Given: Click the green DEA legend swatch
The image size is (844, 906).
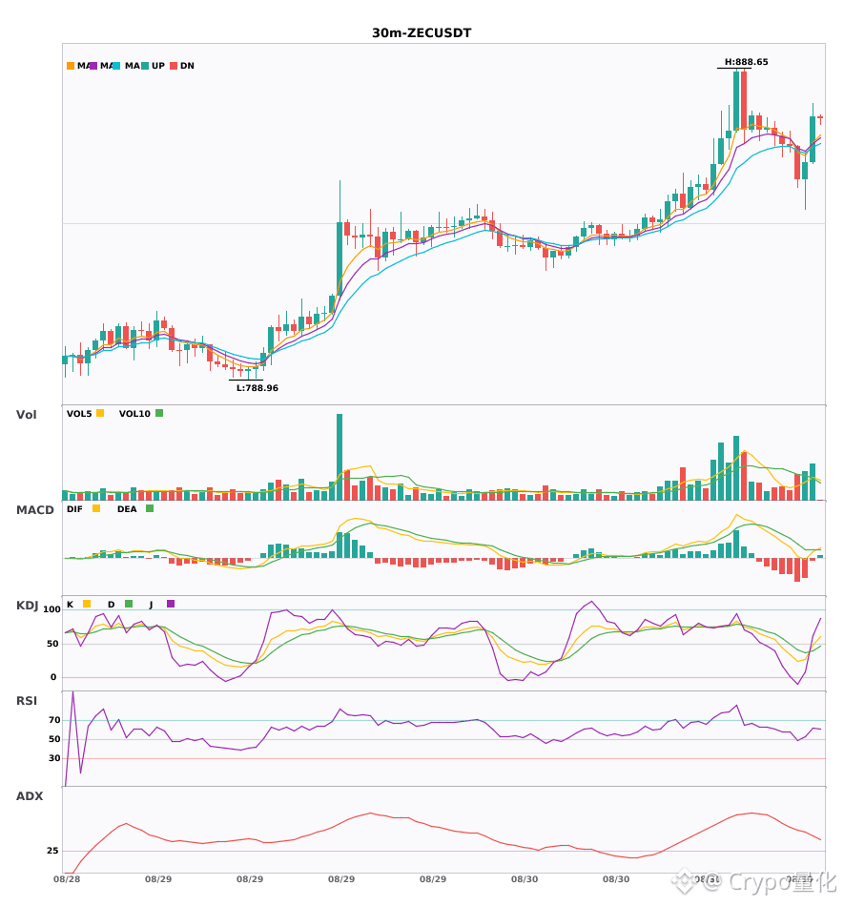Looking at the screenshot, I should click(150, 508).
